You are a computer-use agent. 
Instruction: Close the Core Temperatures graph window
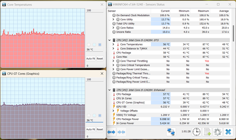(x=102, y=4)
